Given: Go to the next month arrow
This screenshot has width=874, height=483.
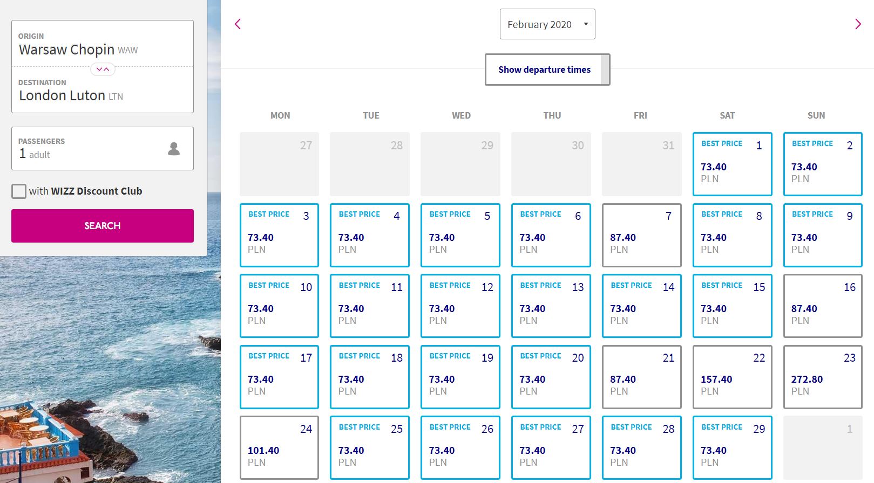Looking at the screenshot, I should (x=858, y=24).
